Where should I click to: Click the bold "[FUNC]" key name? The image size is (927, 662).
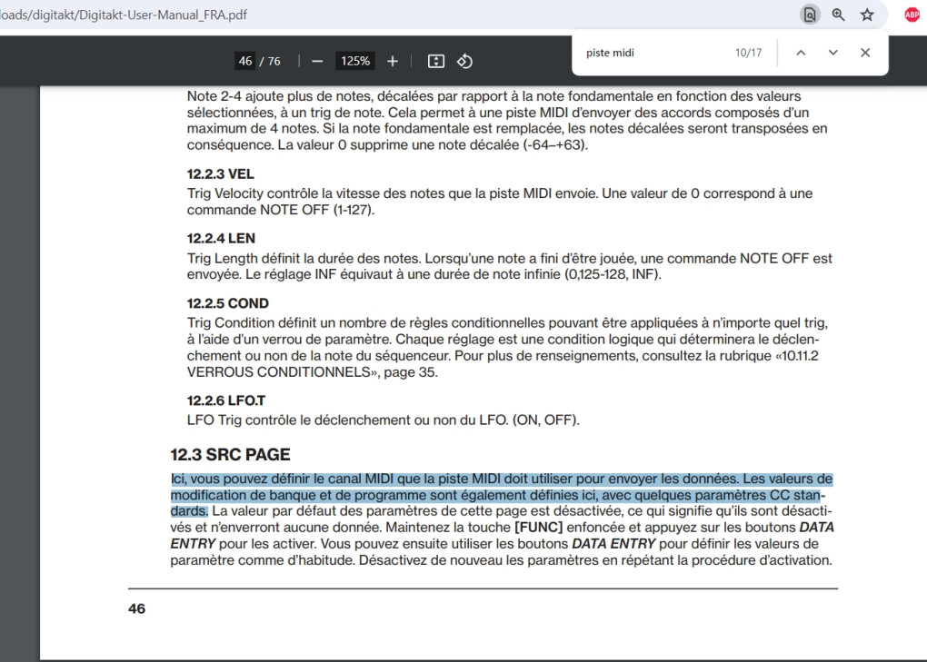(539, 528)
